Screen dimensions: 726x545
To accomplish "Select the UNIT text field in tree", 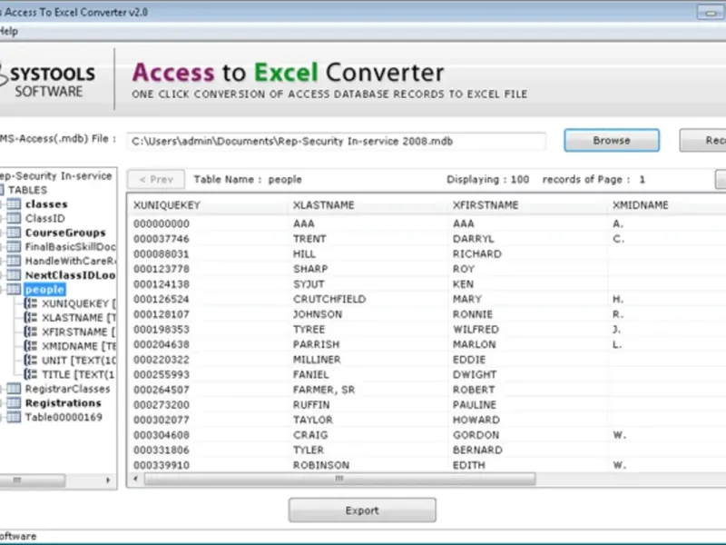I will pos(79,360).
